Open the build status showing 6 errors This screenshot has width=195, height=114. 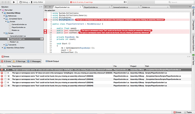point(81,2)
